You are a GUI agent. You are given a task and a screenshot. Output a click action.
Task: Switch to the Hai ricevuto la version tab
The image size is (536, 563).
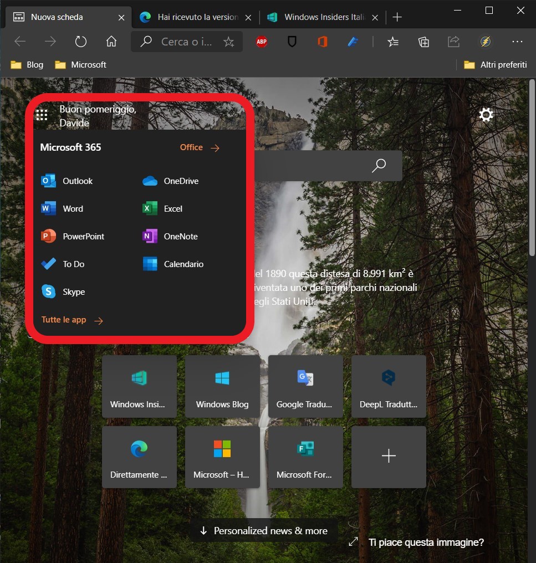tap(196, 17)
